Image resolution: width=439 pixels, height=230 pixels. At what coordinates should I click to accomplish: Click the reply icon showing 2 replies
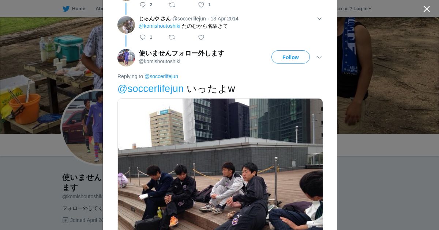(143, 5)
